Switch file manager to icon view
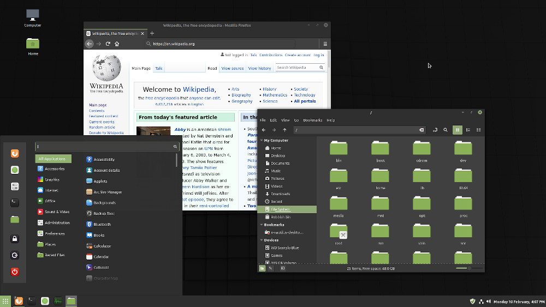Viewport: 546px width, 307px height. coord(457,130)
